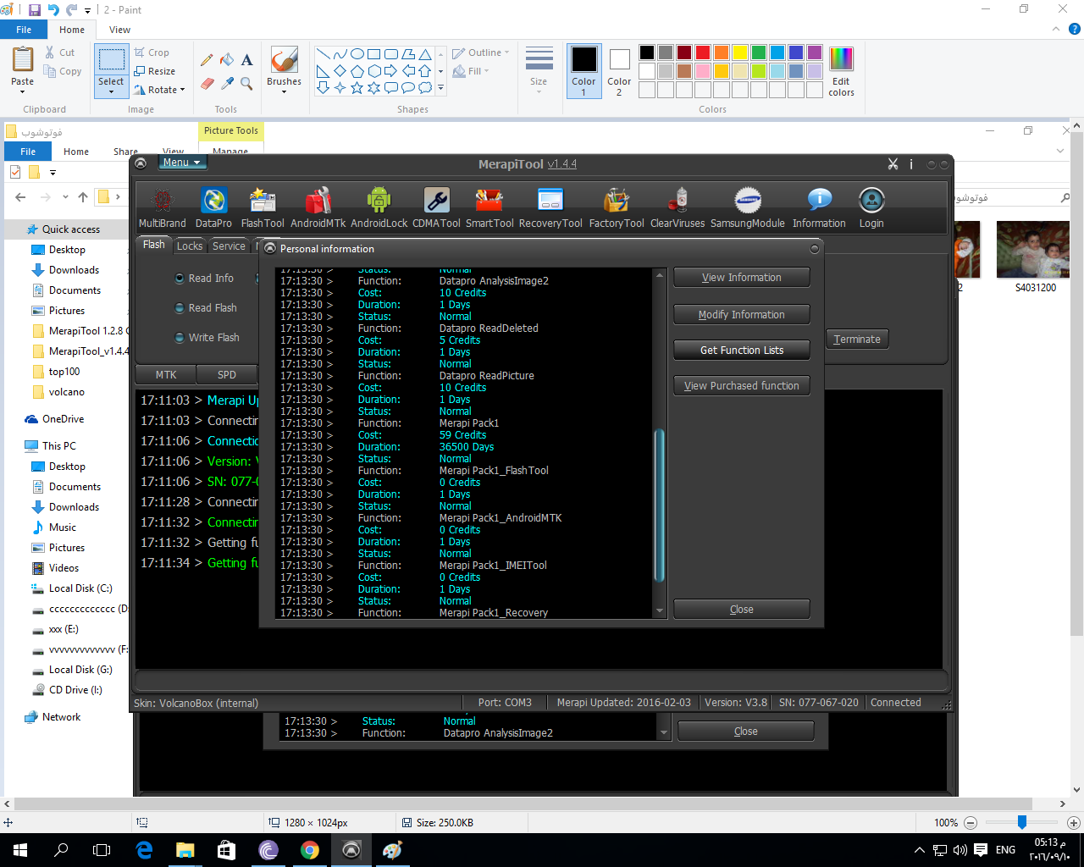Click the Modify Information button

pyautogui.click(x=742, y=315)
